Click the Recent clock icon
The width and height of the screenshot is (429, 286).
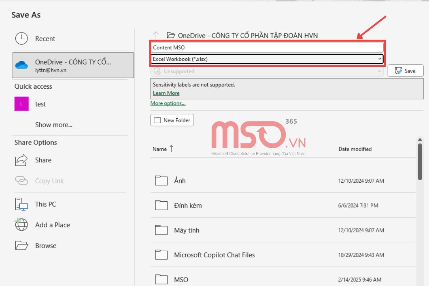coord(21,39)
